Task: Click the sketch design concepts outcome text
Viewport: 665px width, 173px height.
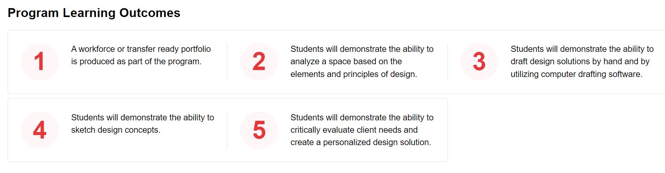Action: [x=142, y=124]
